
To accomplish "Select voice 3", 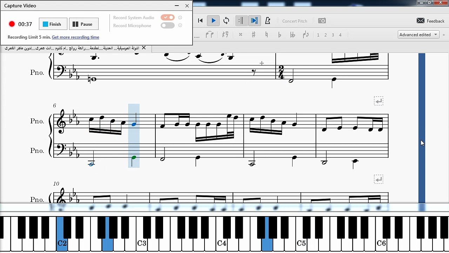I will (333, 35).
